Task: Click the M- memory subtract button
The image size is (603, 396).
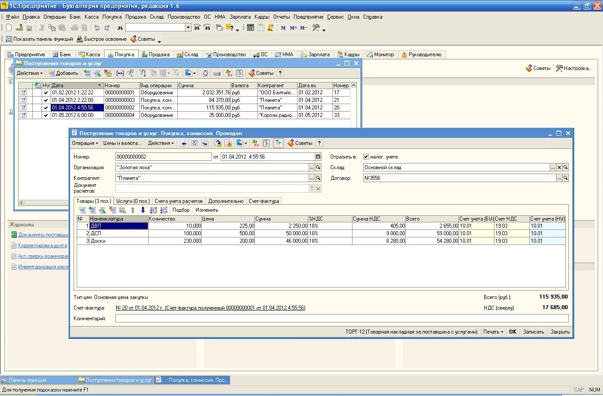Action: click(x=303, y=28)
